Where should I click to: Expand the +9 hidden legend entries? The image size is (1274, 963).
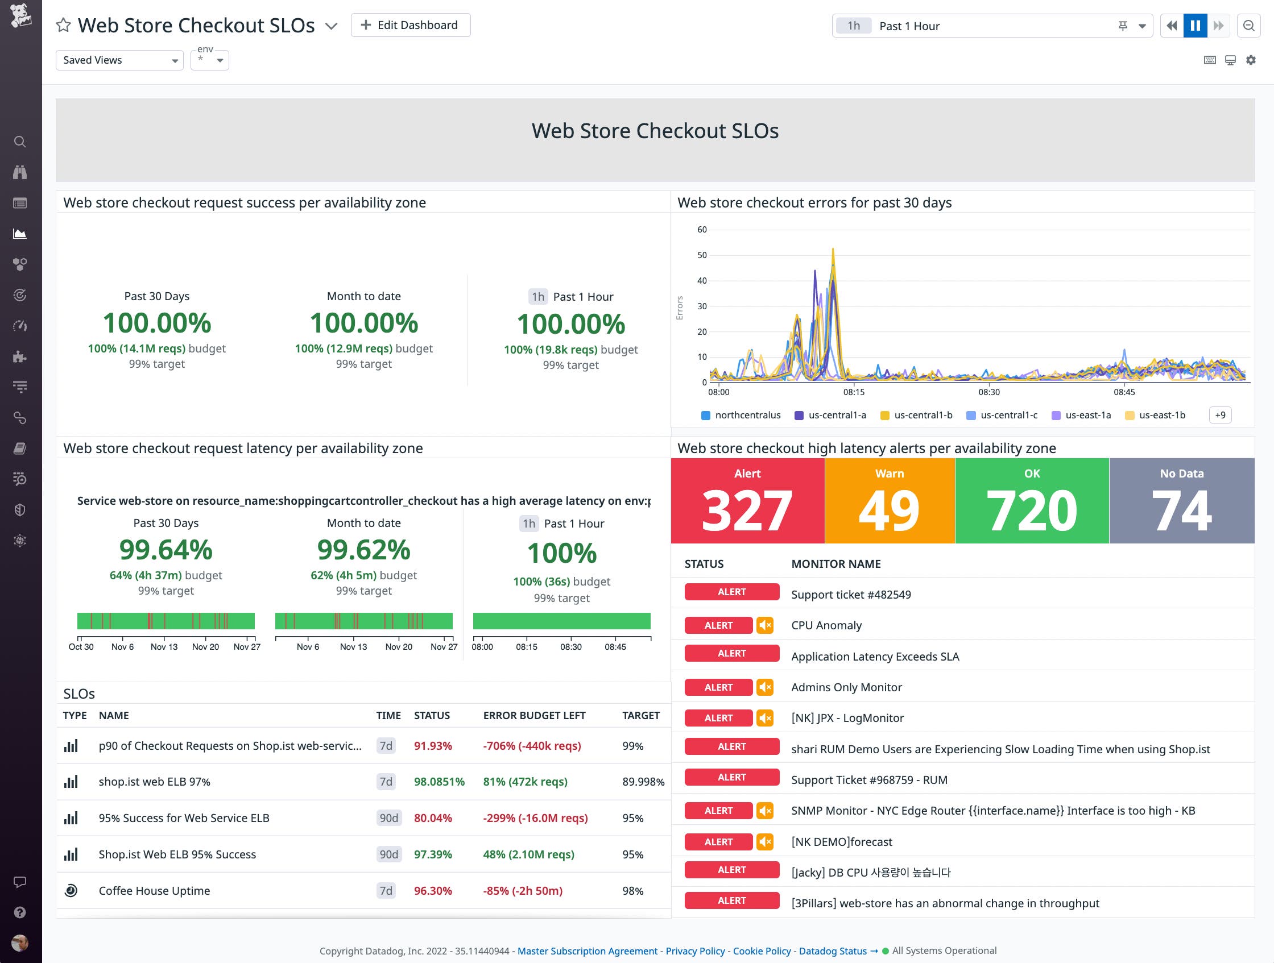[1220, 415]
